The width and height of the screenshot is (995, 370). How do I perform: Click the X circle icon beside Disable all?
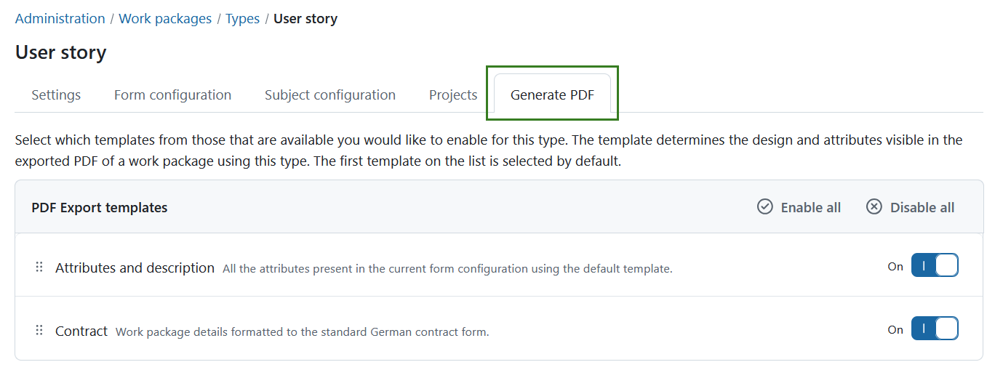pos(874,207)
